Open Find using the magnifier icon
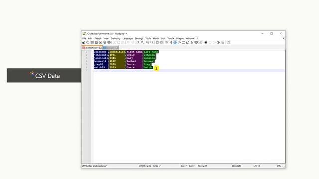 click(138, 42)
